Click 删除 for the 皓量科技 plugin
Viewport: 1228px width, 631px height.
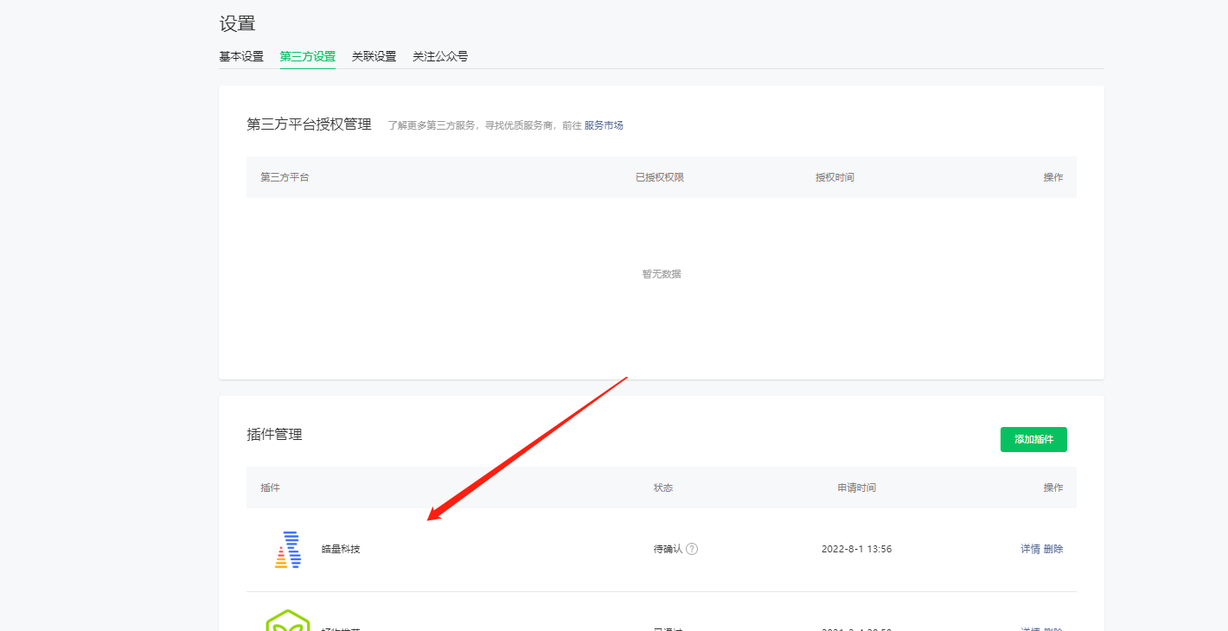coord(1053,549)
